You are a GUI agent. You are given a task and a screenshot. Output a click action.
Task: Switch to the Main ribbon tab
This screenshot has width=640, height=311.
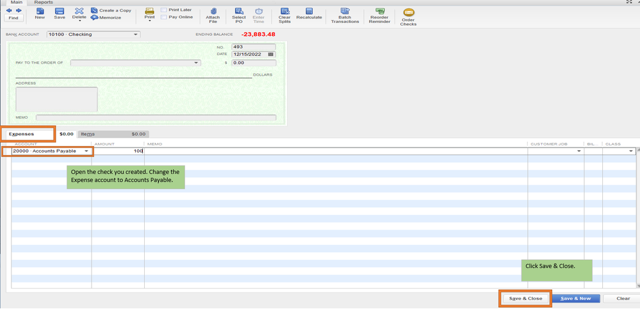16,3
